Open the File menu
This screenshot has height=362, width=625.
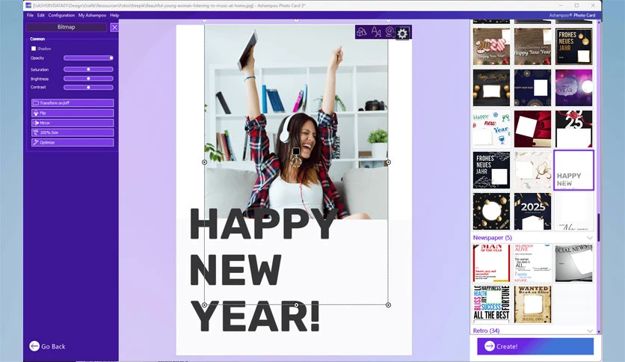[31, 15]
